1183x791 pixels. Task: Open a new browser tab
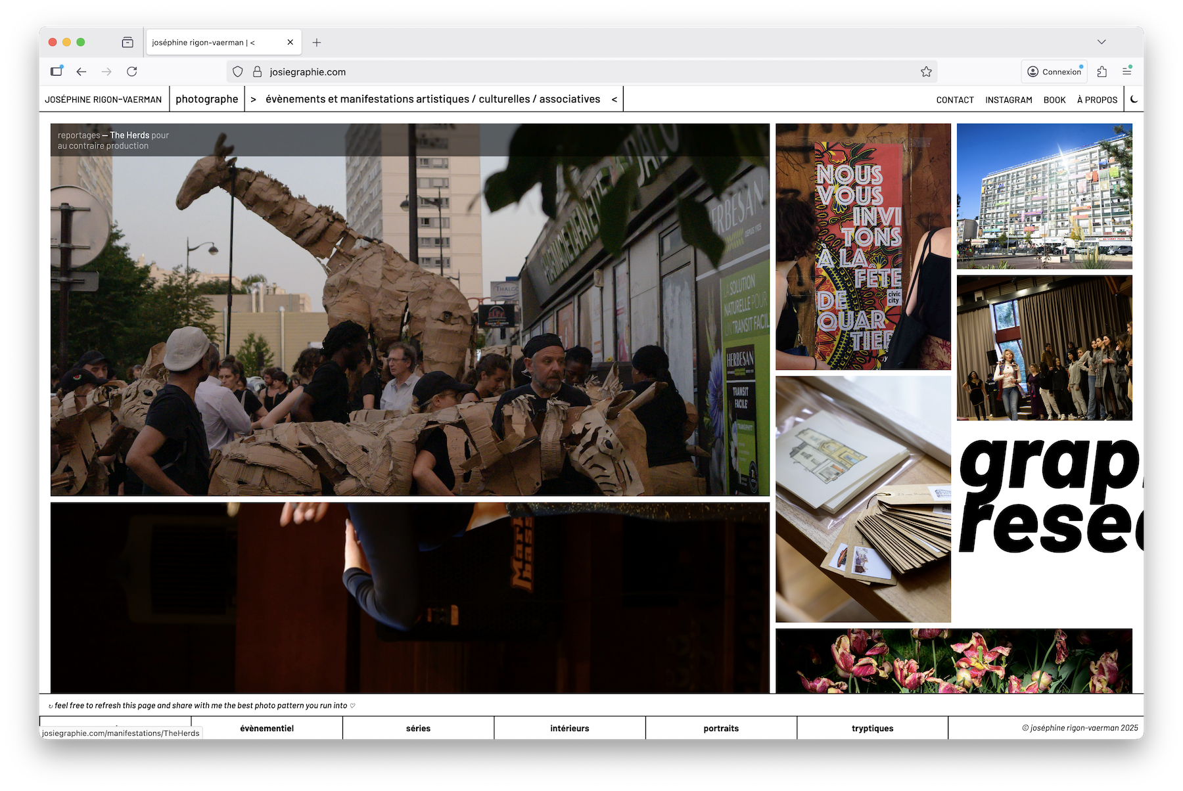317,43
